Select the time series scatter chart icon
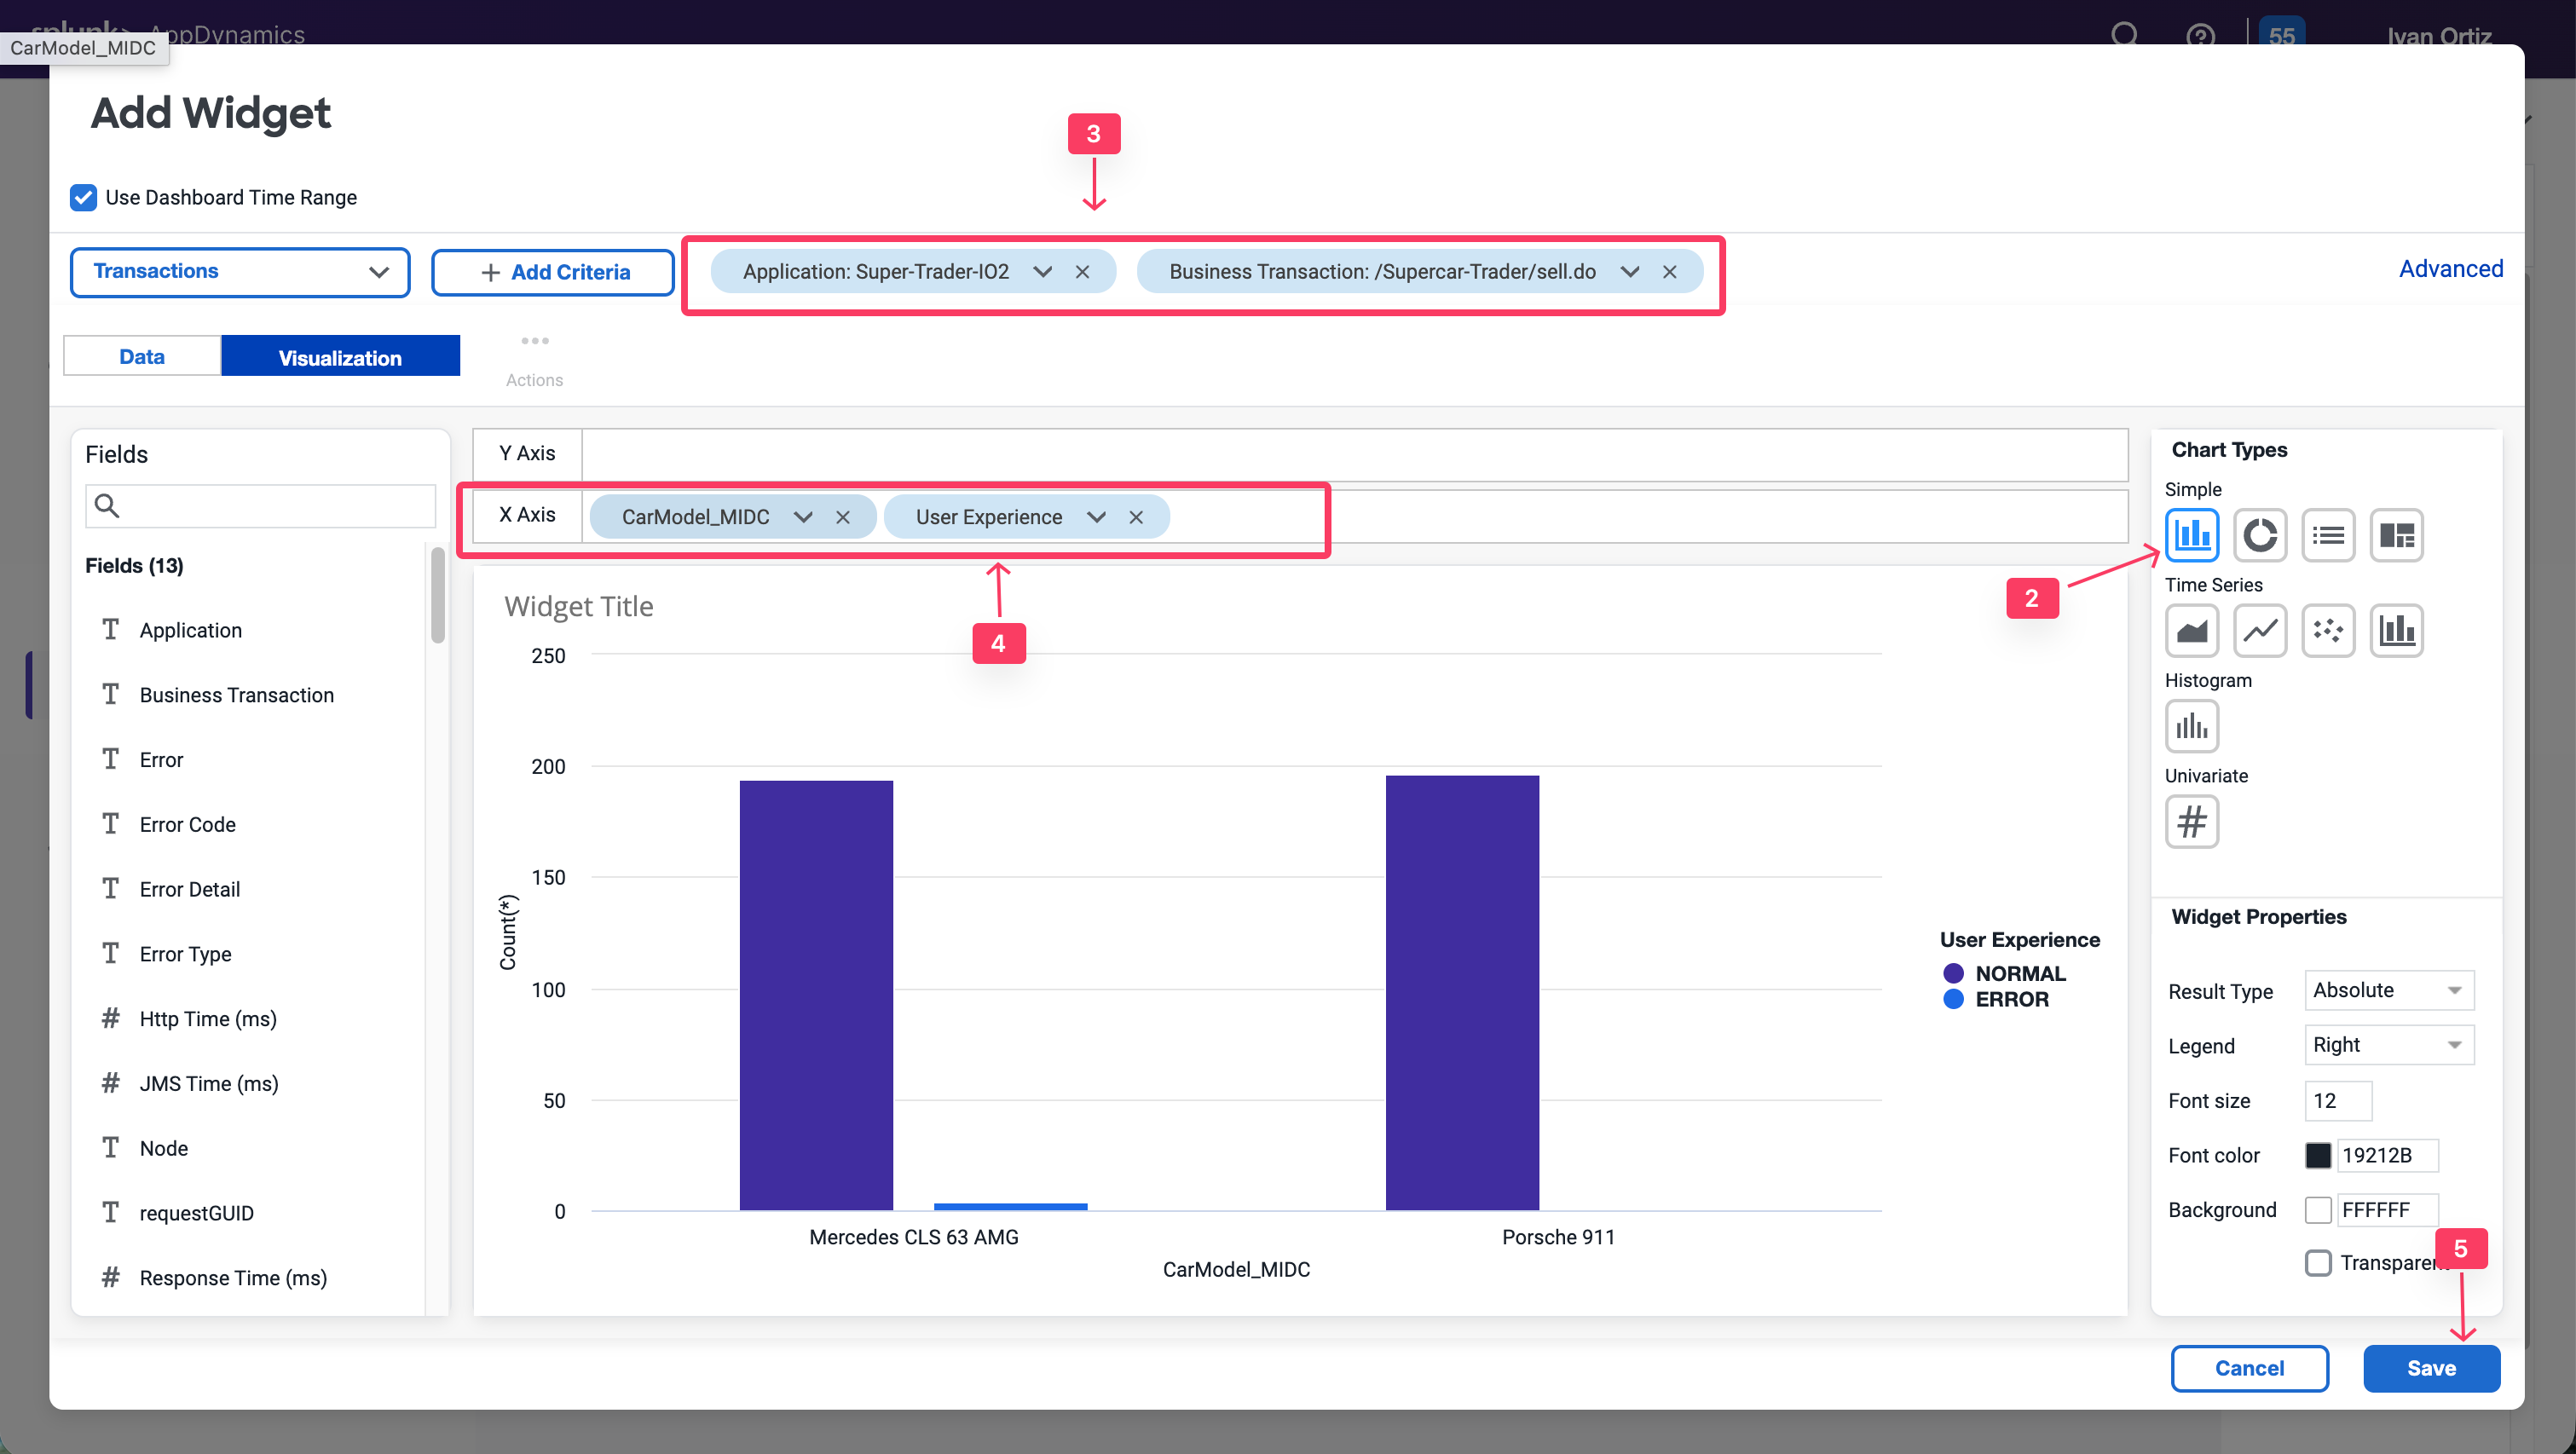Image resolution: width=2576 pixels, height=1454 pixels. coord(2328,630)
